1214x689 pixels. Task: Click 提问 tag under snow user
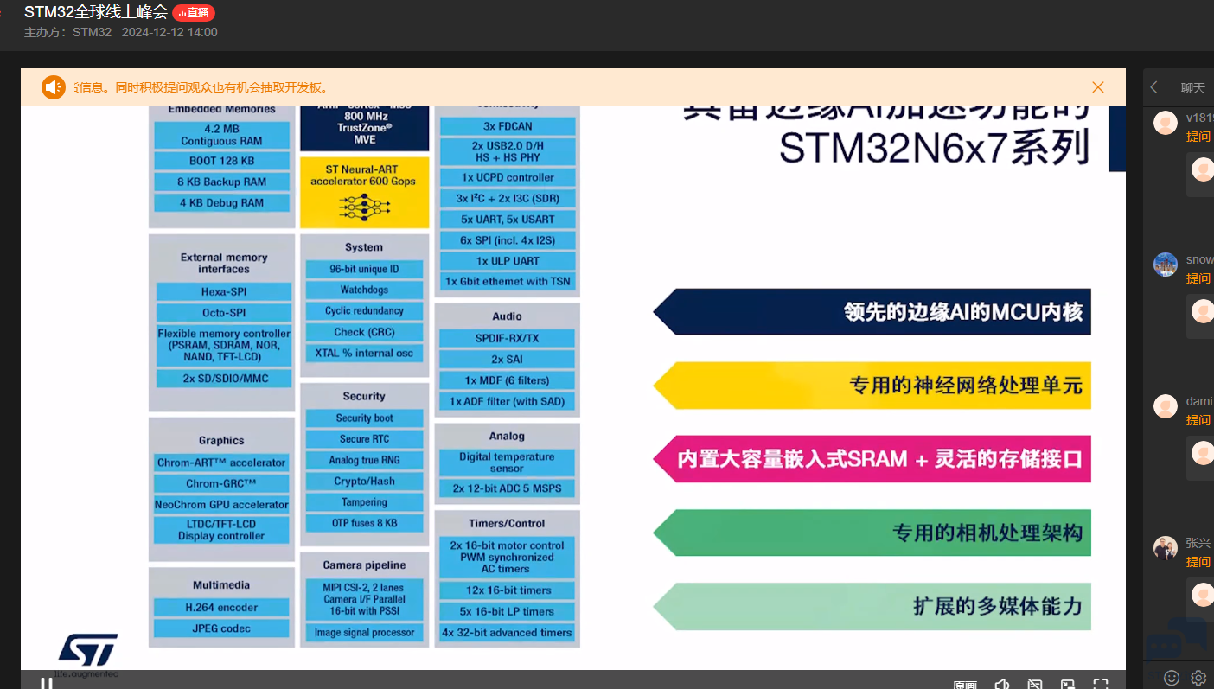point(1198,278)
